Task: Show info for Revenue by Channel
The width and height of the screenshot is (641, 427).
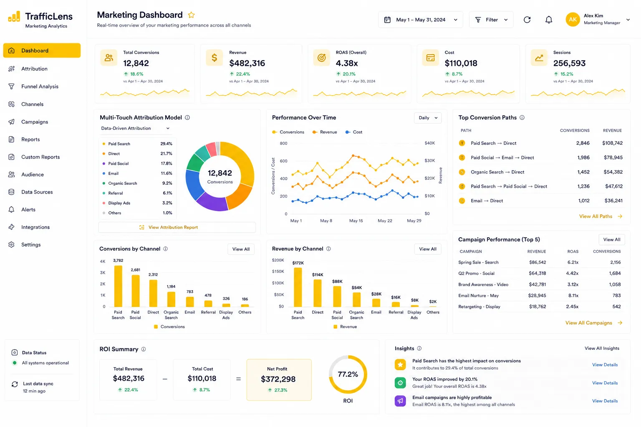Action: 328,249
